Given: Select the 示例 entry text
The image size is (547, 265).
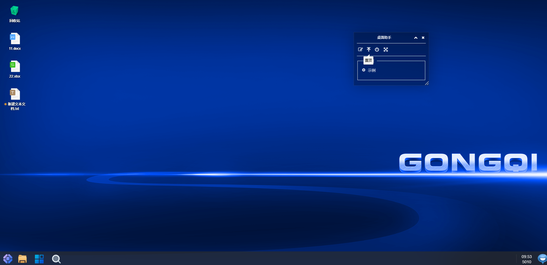Looking at the screenshot, I should tap(372, 70).
